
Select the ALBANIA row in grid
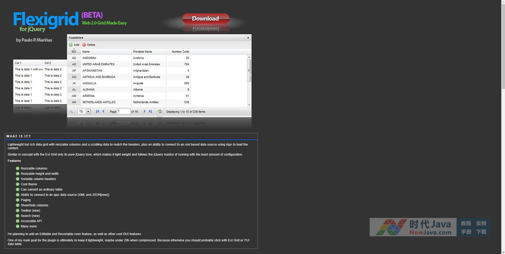click(x=106, y=90)
